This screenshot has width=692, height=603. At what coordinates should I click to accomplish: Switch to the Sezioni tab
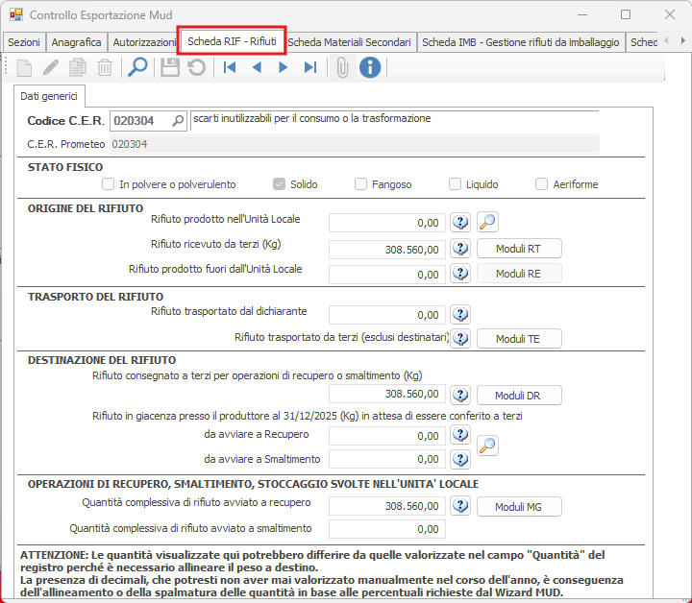click(24, 42)
